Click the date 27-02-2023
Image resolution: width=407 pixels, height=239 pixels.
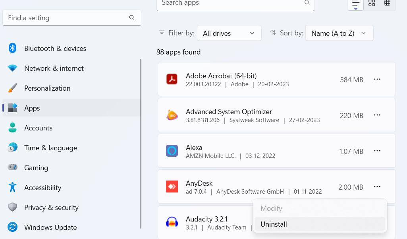pos(304,120)
